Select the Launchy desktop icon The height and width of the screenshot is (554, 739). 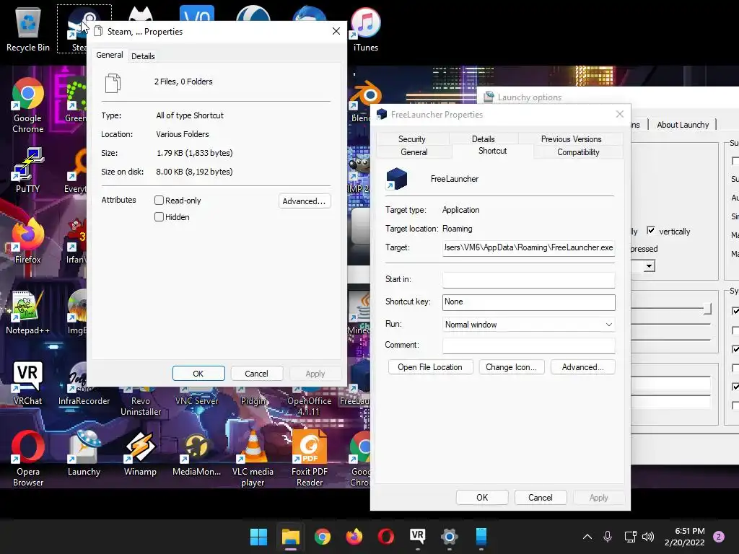[x=84, y=453]
